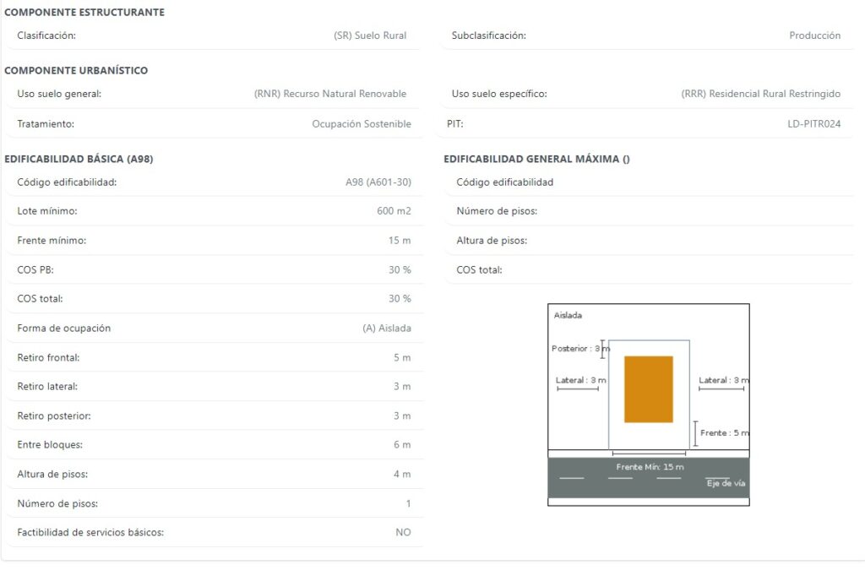Select the "15 m" Frente mínimo value
This screenshot has width=865, height=581.
point(400,241)
